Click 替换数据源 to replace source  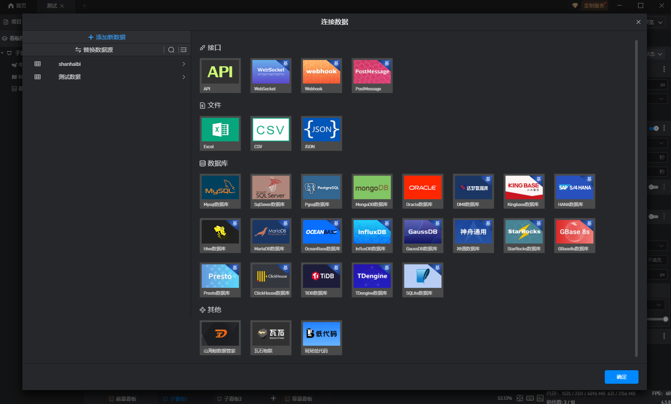tap(94, 50)
